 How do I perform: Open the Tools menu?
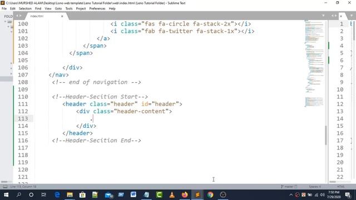click(69, 9)
